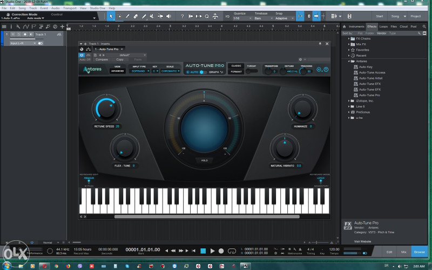432x270 pixels.
Task: Mute Track 1 with the M button
Action: coord(13,34)
